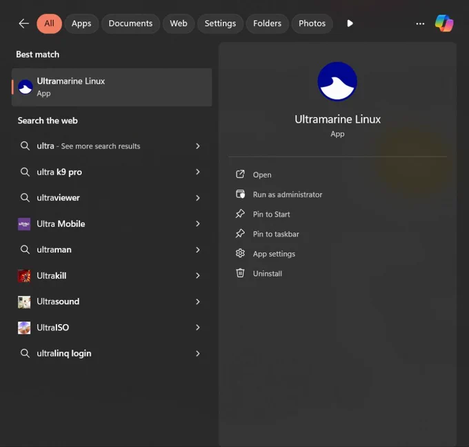Click the Ultrasound thumbnail icon
This screenshot has height=447, width=469.
pyautogui.click(x=24, y=302)
